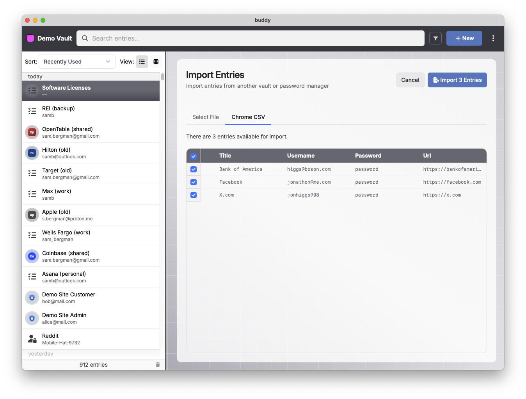Click the Reddit user-lock icon
The image size is (526, 399).
click(x=32, y=339)
